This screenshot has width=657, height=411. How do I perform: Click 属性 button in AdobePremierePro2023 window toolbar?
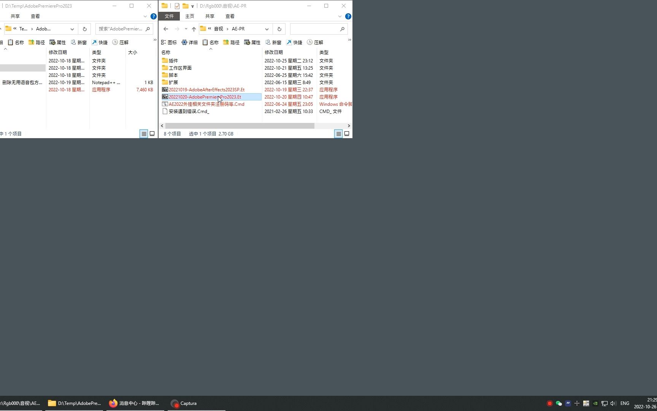coord(57,42)
